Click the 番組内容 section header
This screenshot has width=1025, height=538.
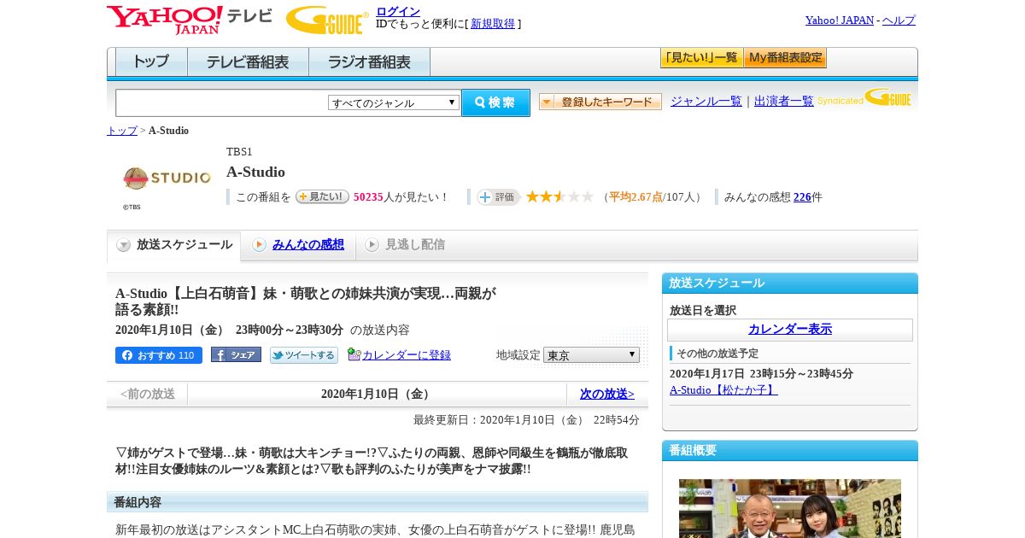pos(378,502)
